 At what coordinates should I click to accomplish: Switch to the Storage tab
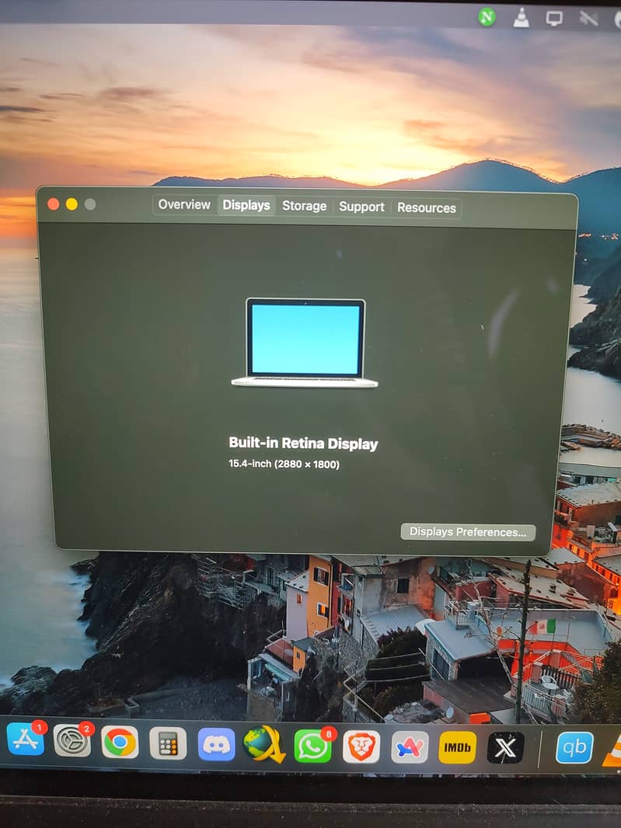tap(304, 206)
